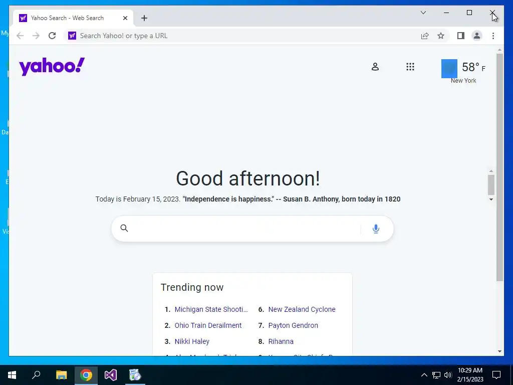Go back with the browser back arrow
Image resolution: width=513 pixels, height=385 pixels.
click(20, 36)
